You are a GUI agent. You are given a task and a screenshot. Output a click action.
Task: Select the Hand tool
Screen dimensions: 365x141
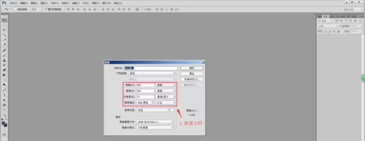pyautogui.click(x=4, y=111)
